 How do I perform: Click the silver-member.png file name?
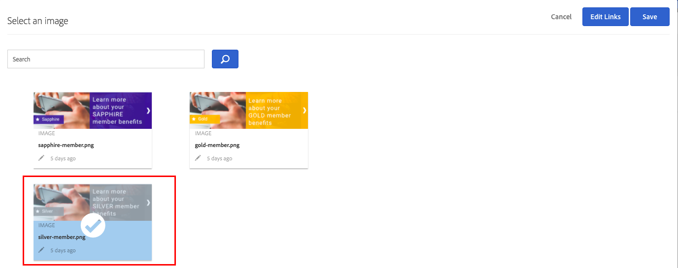(62, 237)
